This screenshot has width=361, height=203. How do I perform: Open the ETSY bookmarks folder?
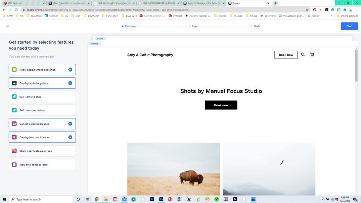[x=77, y=16]
